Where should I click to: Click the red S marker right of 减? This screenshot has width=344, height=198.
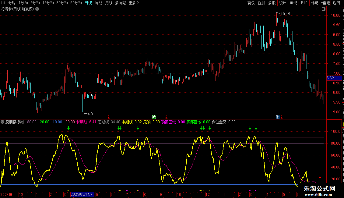click(167, 118)
